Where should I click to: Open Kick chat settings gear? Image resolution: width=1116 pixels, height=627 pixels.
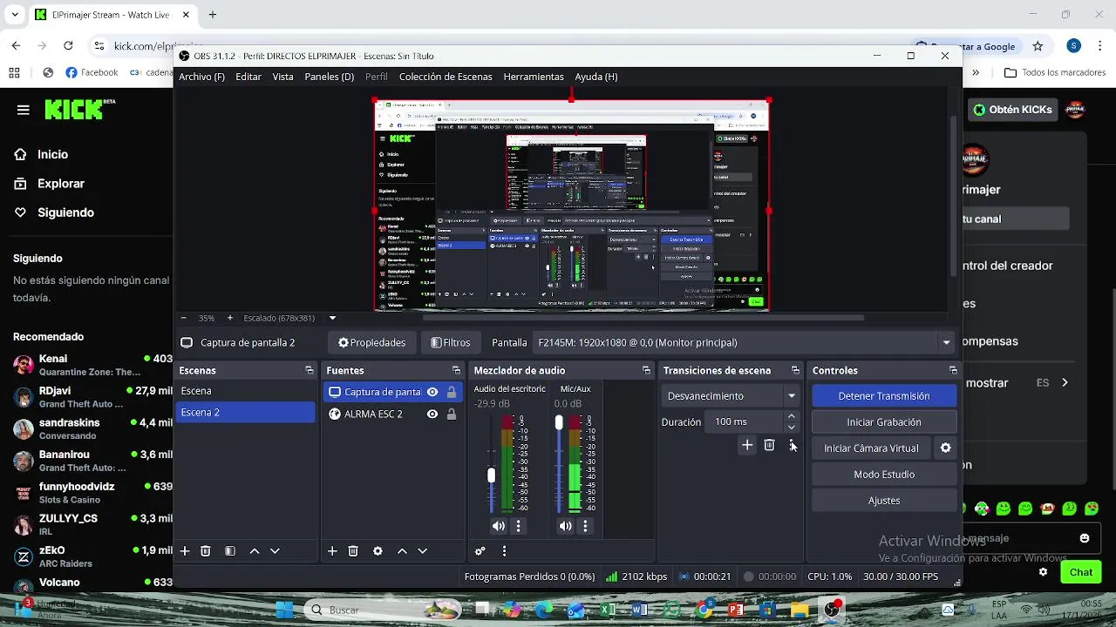(1043, 572)
